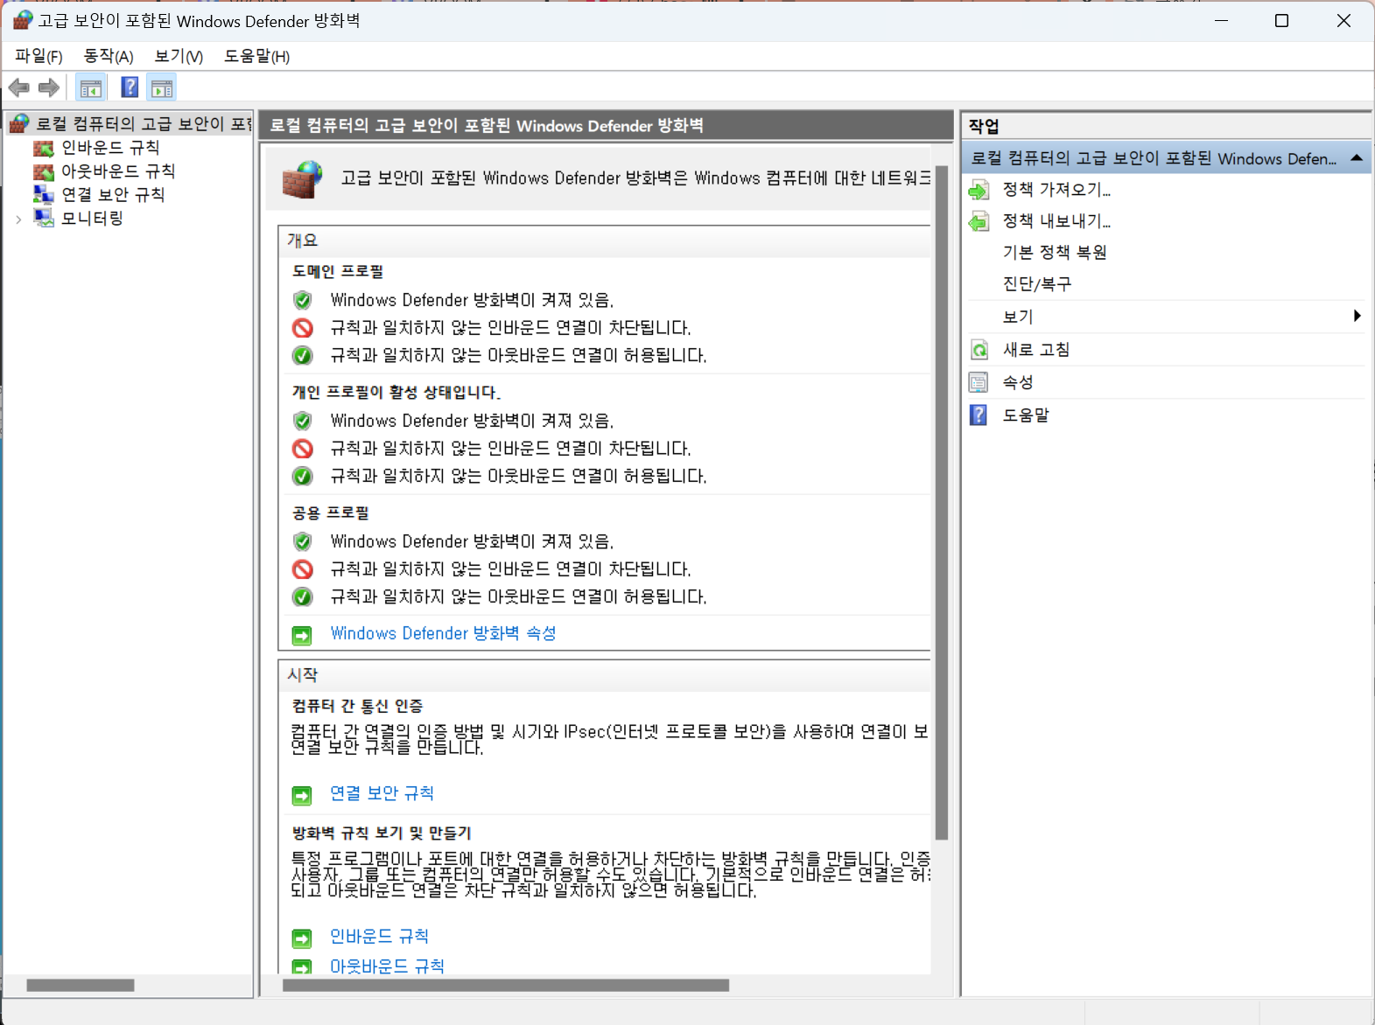Click the 방화벽 규칙 보기 및 만들기 heading
1375x1025 pixels.
[382, 833]
